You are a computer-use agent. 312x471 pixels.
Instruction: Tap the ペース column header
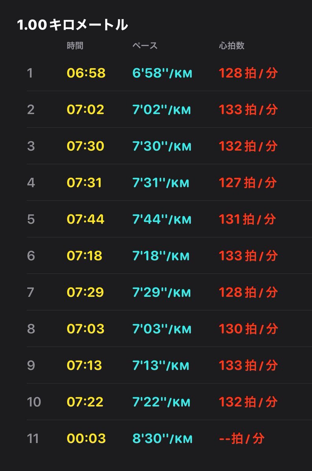coord(145,46)
